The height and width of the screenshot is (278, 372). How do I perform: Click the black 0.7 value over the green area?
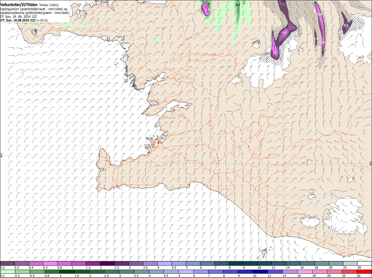pyautogui.click(x=238, y=5)
